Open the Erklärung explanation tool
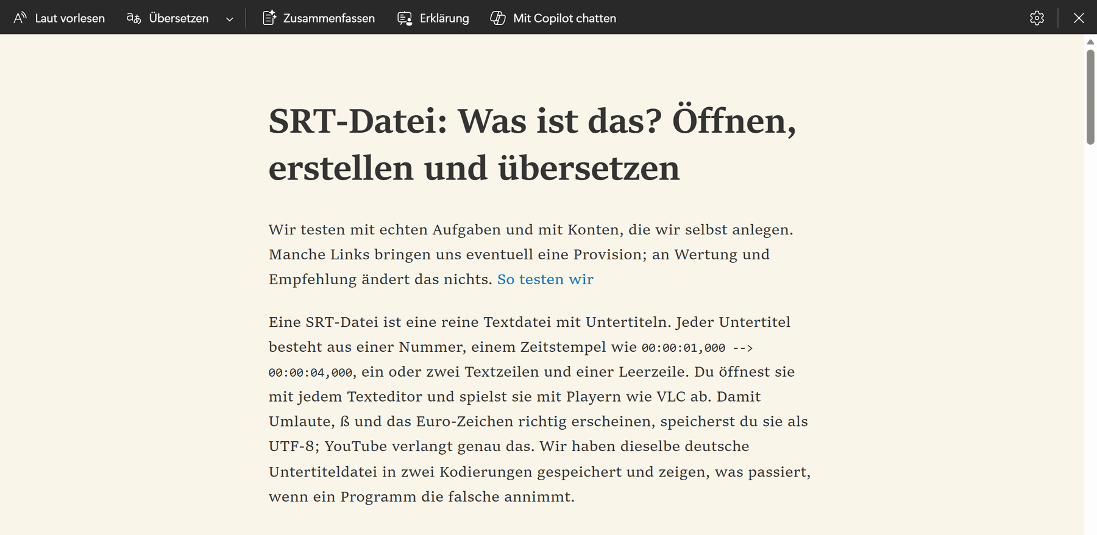The height and width of the screenshot is (535, 1097). [x=433, y=18]
